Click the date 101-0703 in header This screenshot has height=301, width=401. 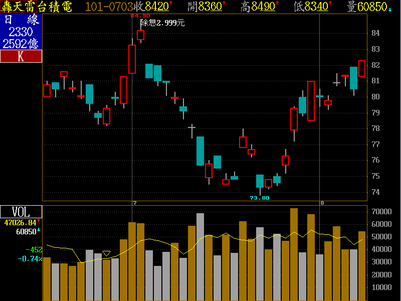coord(109,7)
